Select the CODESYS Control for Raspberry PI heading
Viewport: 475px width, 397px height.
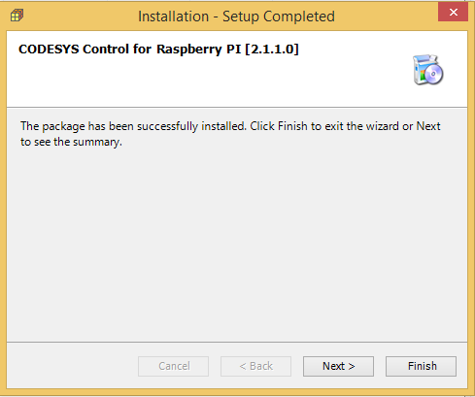coord(158,50)
